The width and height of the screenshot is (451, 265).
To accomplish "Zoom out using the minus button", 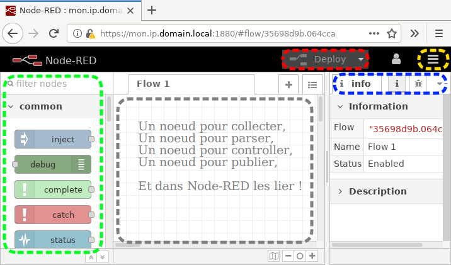I will [288, 256].
